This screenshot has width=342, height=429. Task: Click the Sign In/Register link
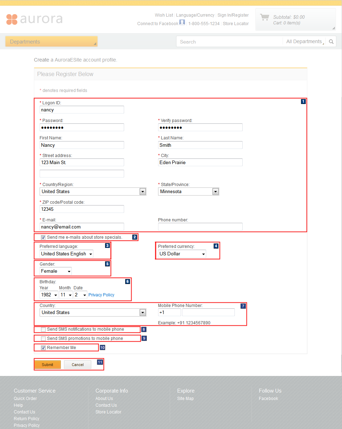[x=233, y=15]
